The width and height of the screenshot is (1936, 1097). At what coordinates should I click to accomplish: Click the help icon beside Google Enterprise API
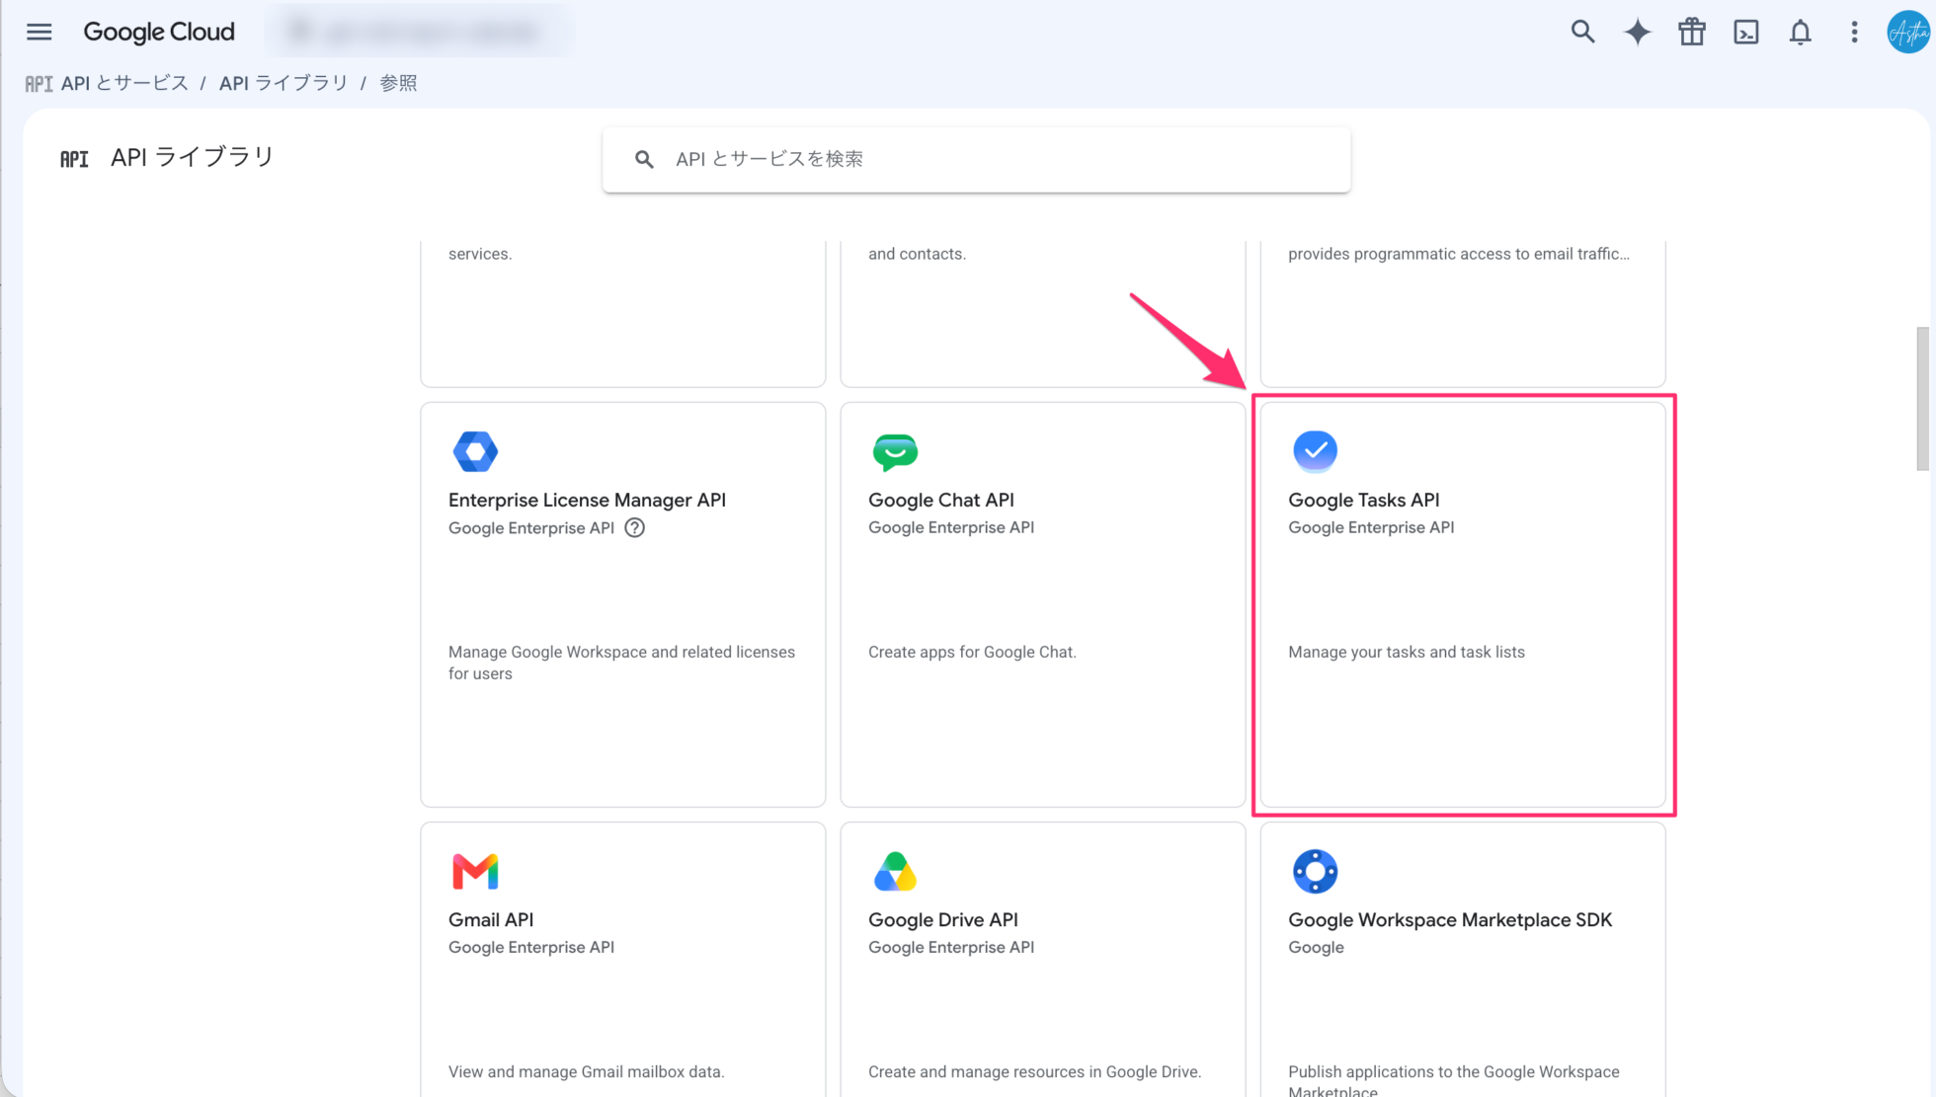(x=635, y=527)
